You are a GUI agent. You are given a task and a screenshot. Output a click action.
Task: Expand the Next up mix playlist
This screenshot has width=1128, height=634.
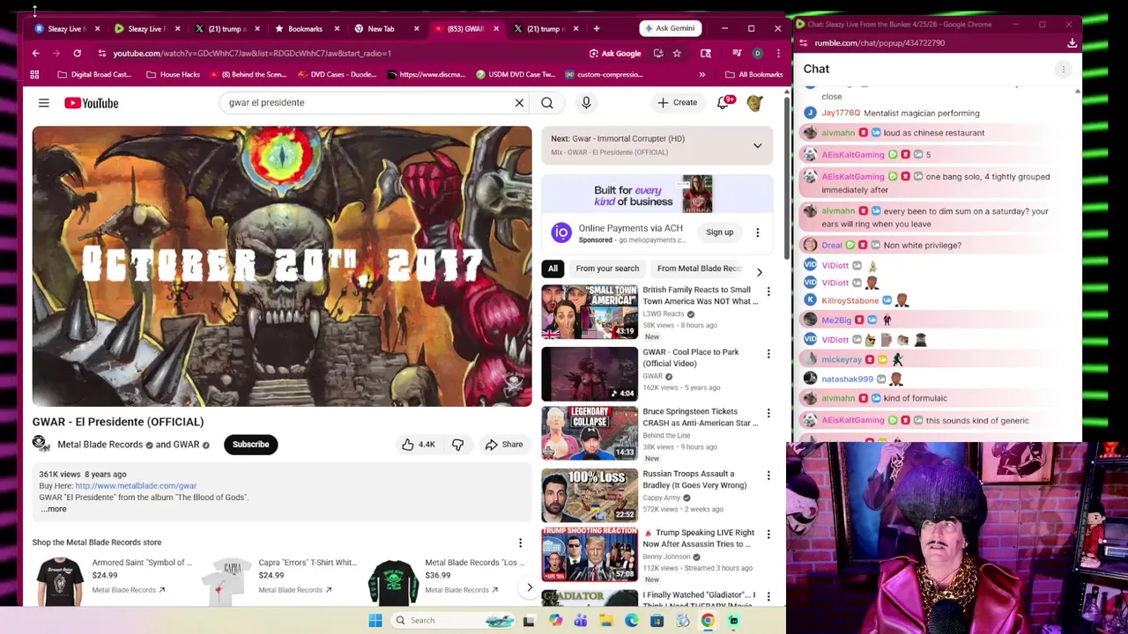pos(757,145)
